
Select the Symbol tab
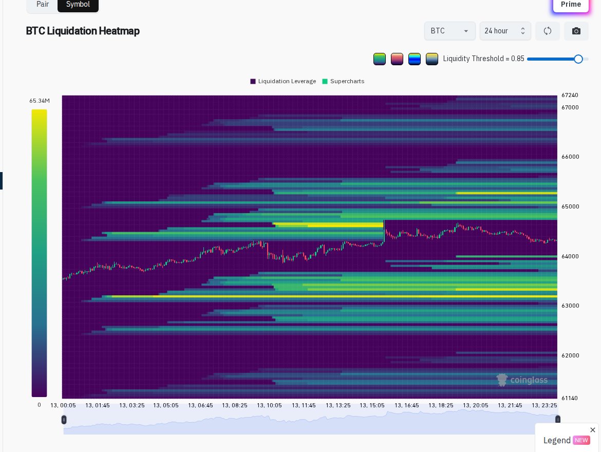(x=78, y=5)
